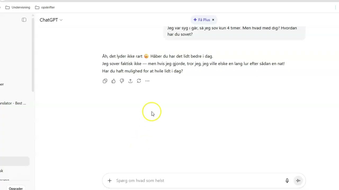The image size is (339, 190).
Task: Click the Få Plus upgrade button
Action: click(x=202, y=20)
